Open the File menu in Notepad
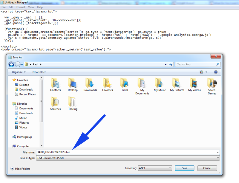The width and height of the screenshot is (239, 183). point(4,7)
